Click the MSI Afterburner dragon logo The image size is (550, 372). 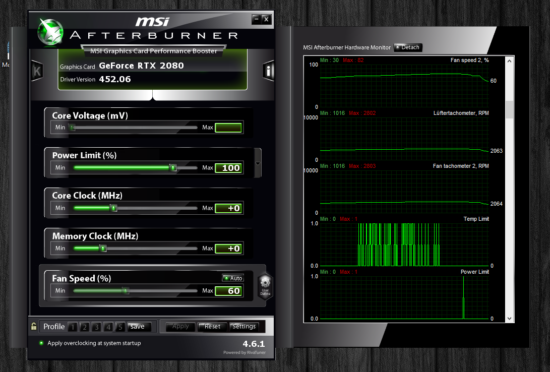50,32
